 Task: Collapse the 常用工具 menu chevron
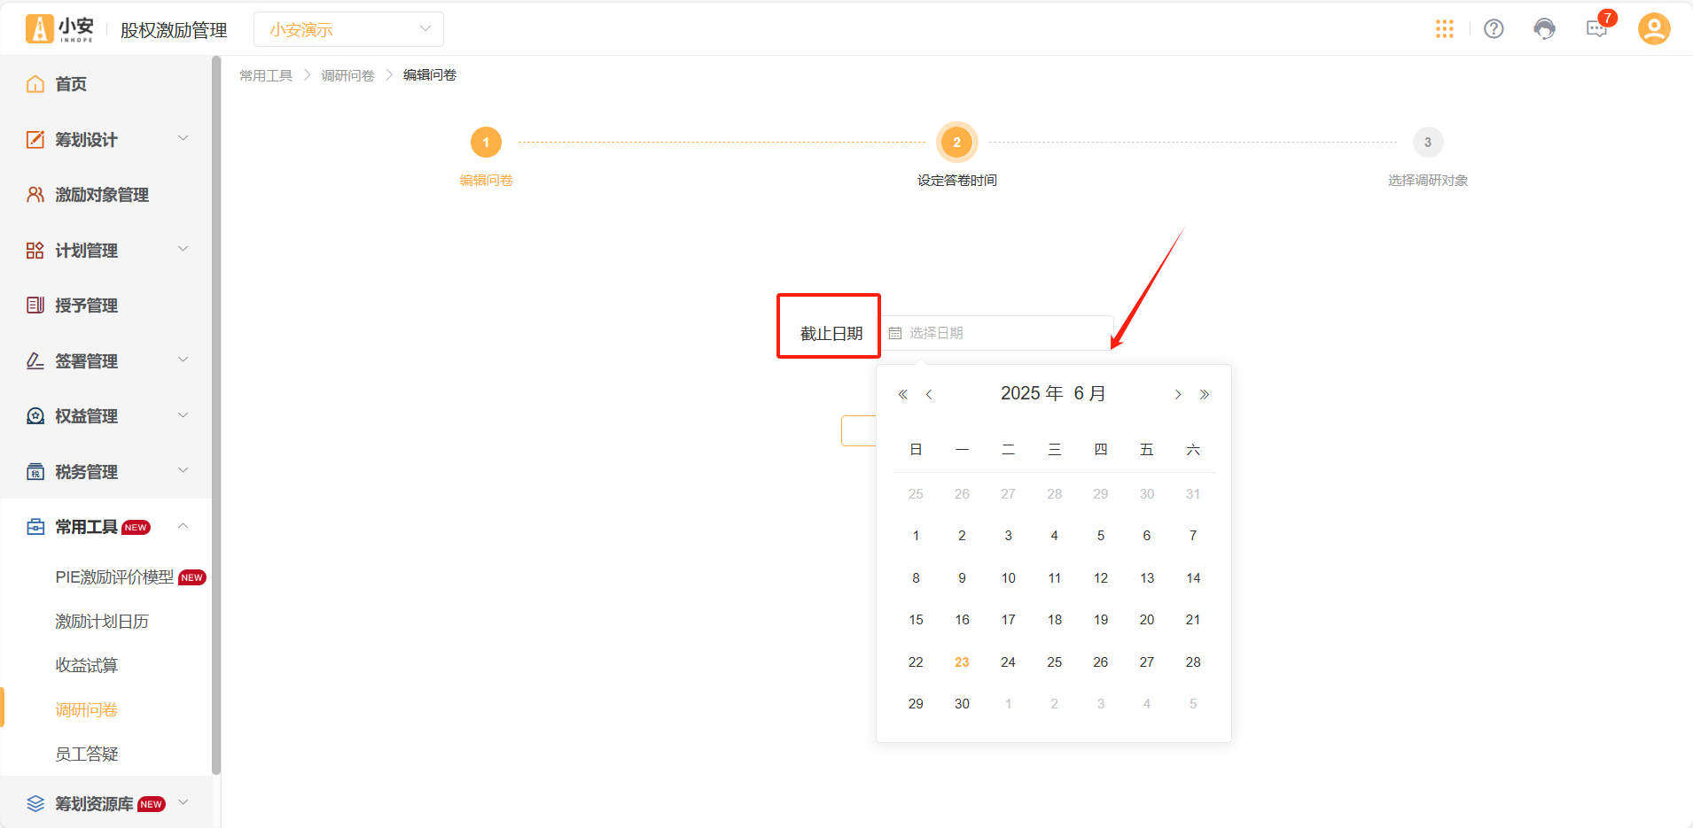[183, 526]
